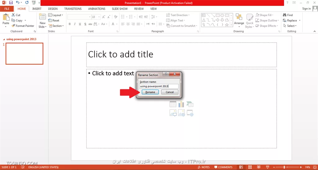Open the Arrange shapes menu
The image size is (318, 170).
(x=239, y=21)
